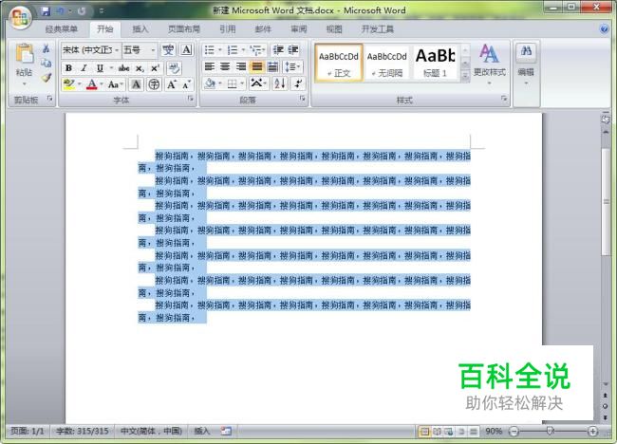Toggle Underline formatting
Viewport: 617px width, 444px height.
coord(100,68)
